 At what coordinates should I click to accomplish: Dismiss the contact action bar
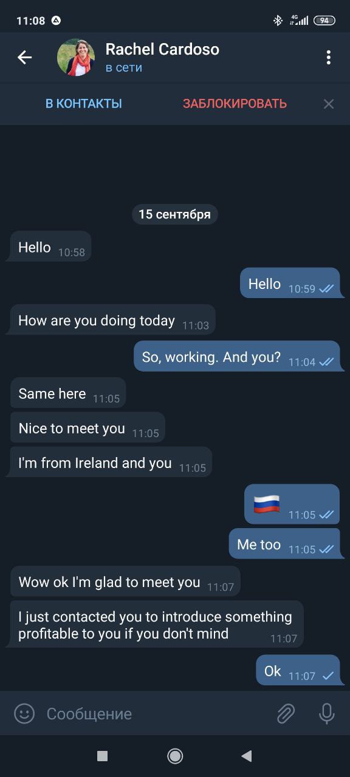(329, 104)
